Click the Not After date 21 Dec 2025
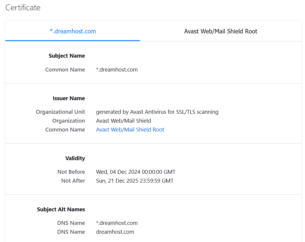The height and width of the screenshot is (242, 305). click(x=135, y=181)
